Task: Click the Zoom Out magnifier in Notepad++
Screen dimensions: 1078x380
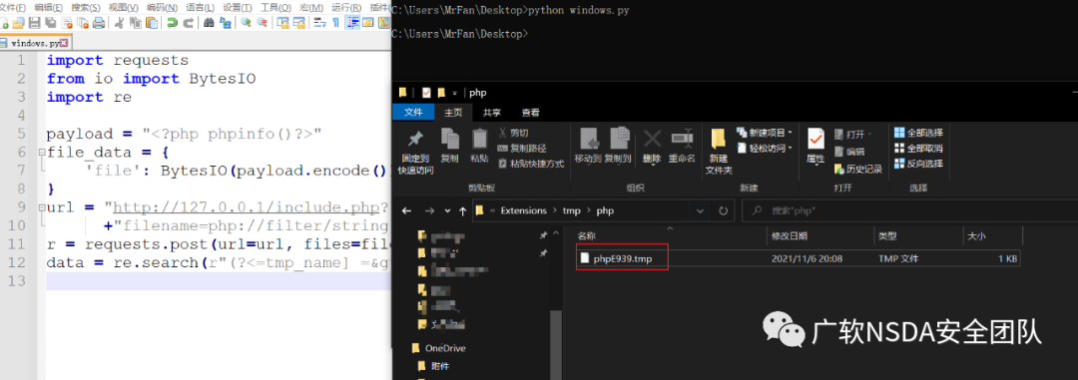Action: tap(262, 23)
